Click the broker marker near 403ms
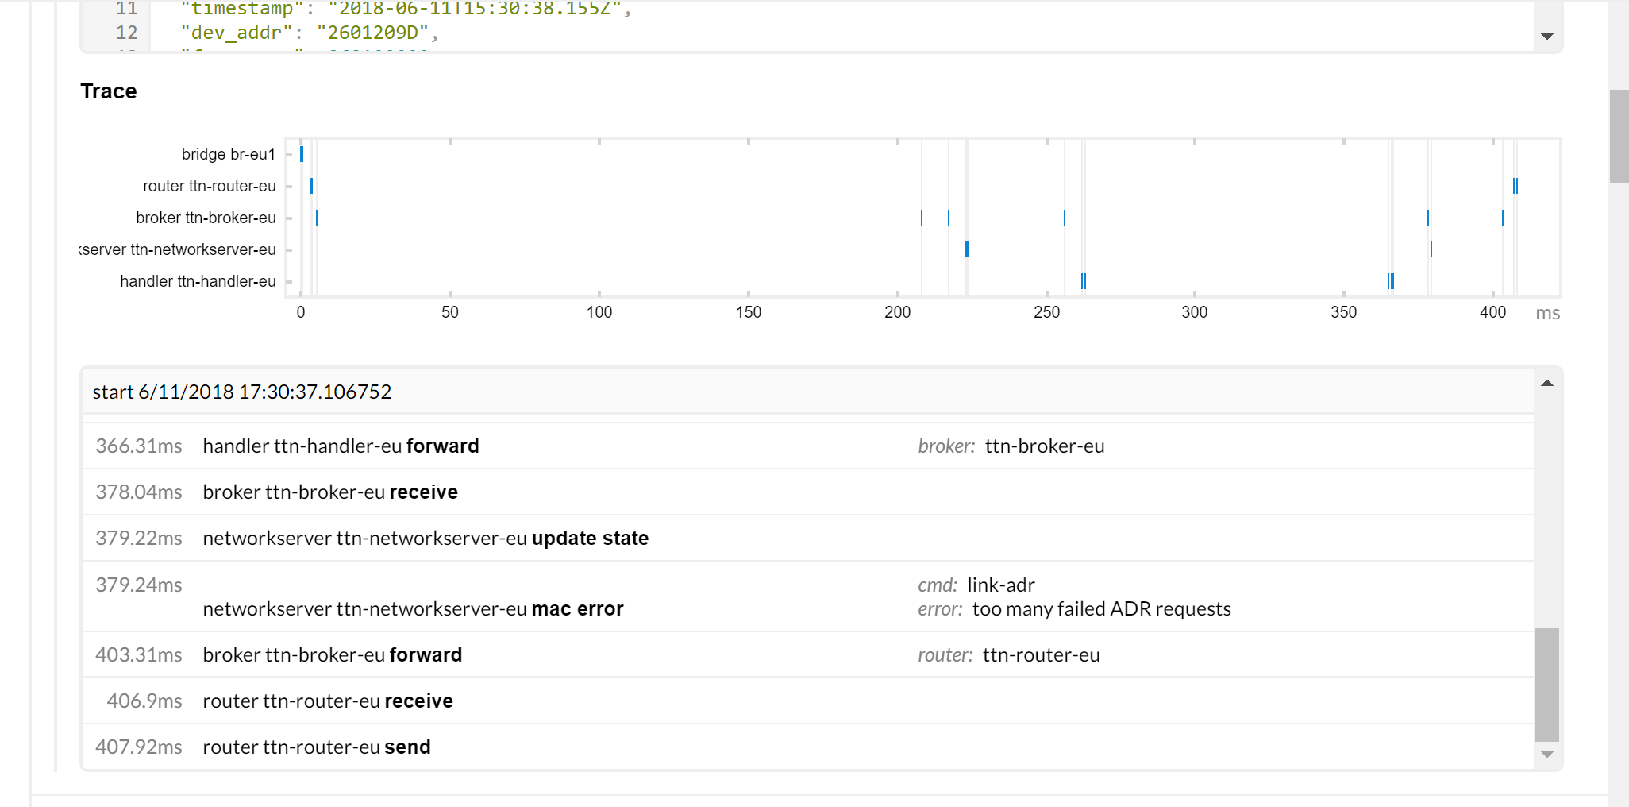This screenshot has height=807, width=1629. pyautogui.click(x=1503, y=218)
